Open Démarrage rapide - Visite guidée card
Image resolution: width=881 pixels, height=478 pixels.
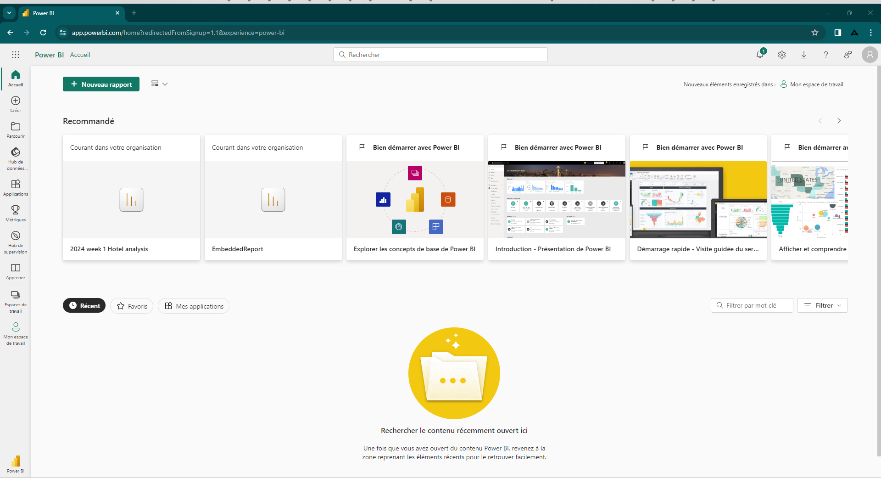pos(698,197)
